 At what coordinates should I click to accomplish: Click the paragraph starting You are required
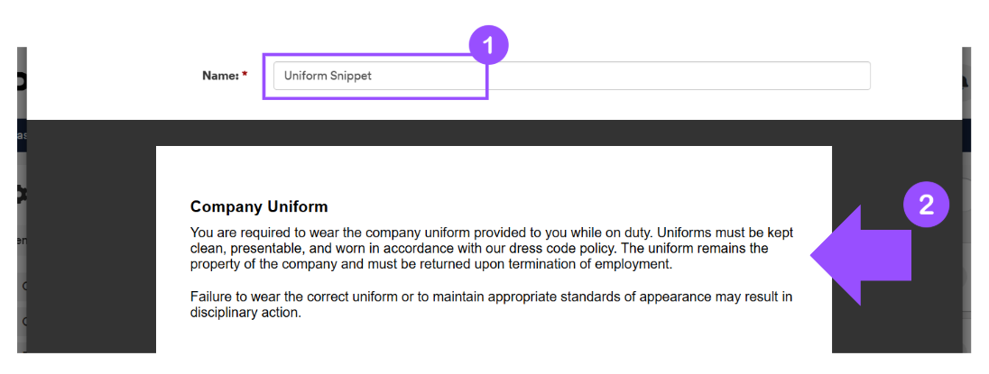(x=492, y=248)
